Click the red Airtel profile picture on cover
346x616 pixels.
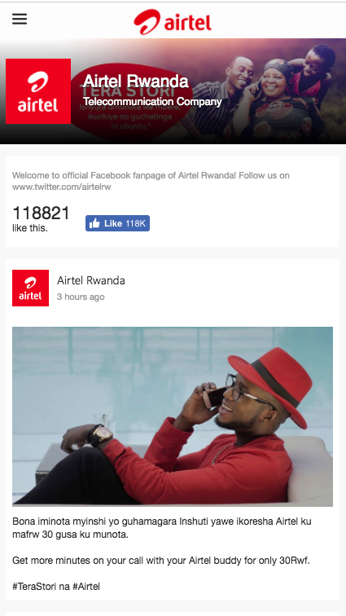(x=38, y=91)
